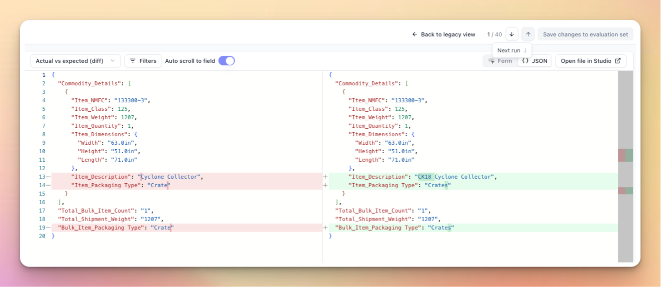Click line number 8 in the gutter
661x287 pixels.
43,134
